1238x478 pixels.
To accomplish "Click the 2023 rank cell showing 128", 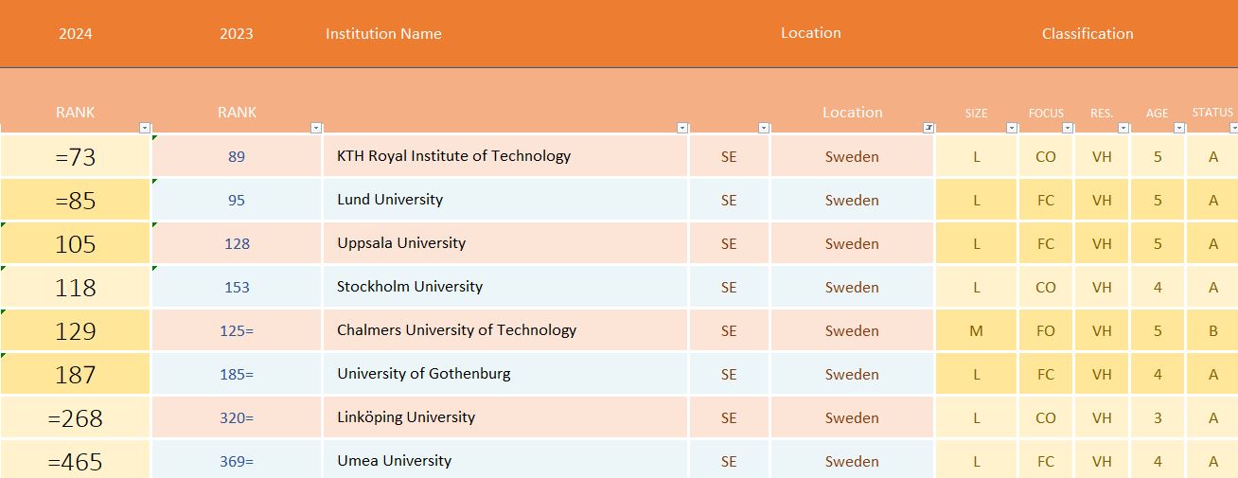I will [x=237, y=244].
